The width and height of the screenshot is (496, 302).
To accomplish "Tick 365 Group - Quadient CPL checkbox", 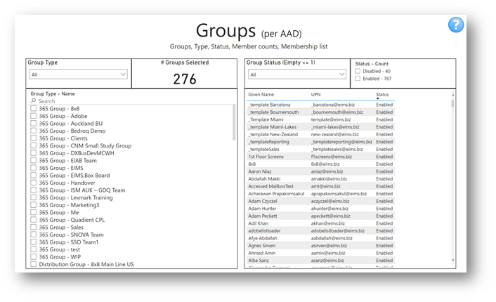I will pyautogui.click(x=33, y=220).
